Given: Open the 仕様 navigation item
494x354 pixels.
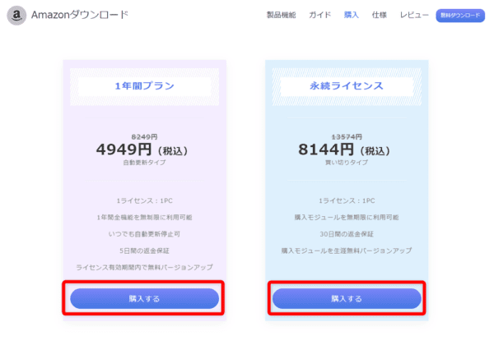Looking at the screenshot, I should click(x=380, y=16).
